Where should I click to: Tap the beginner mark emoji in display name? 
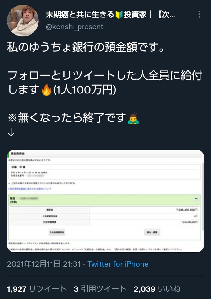(x=119, y=15)
